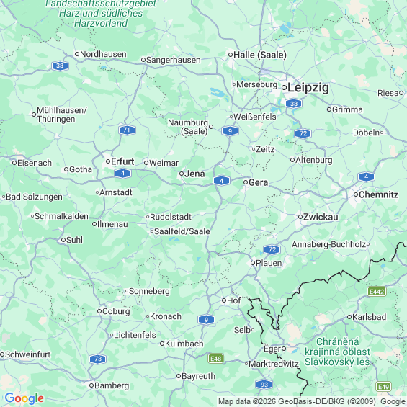Viewport: 407px width, 407px height.
Task: Click the A71 highway shield near Erfurt
Action: [x=127, y=130]
